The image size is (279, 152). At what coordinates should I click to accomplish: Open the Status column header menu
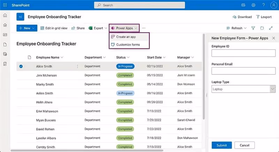pyautogui.click(x=123, y=57)
